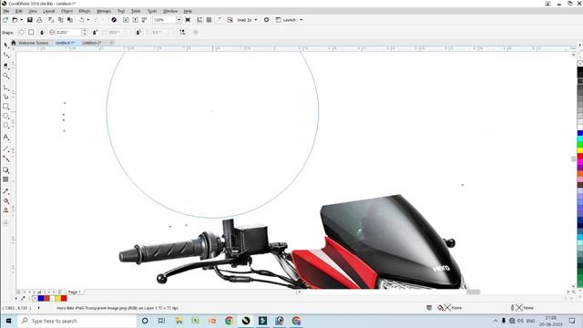Toggle Show guidelines button
Viewport: 583px width, 328px height.
point(219,20)
